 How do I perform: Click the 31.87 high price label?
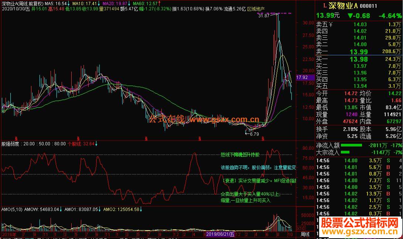click(x=264, y=15)
